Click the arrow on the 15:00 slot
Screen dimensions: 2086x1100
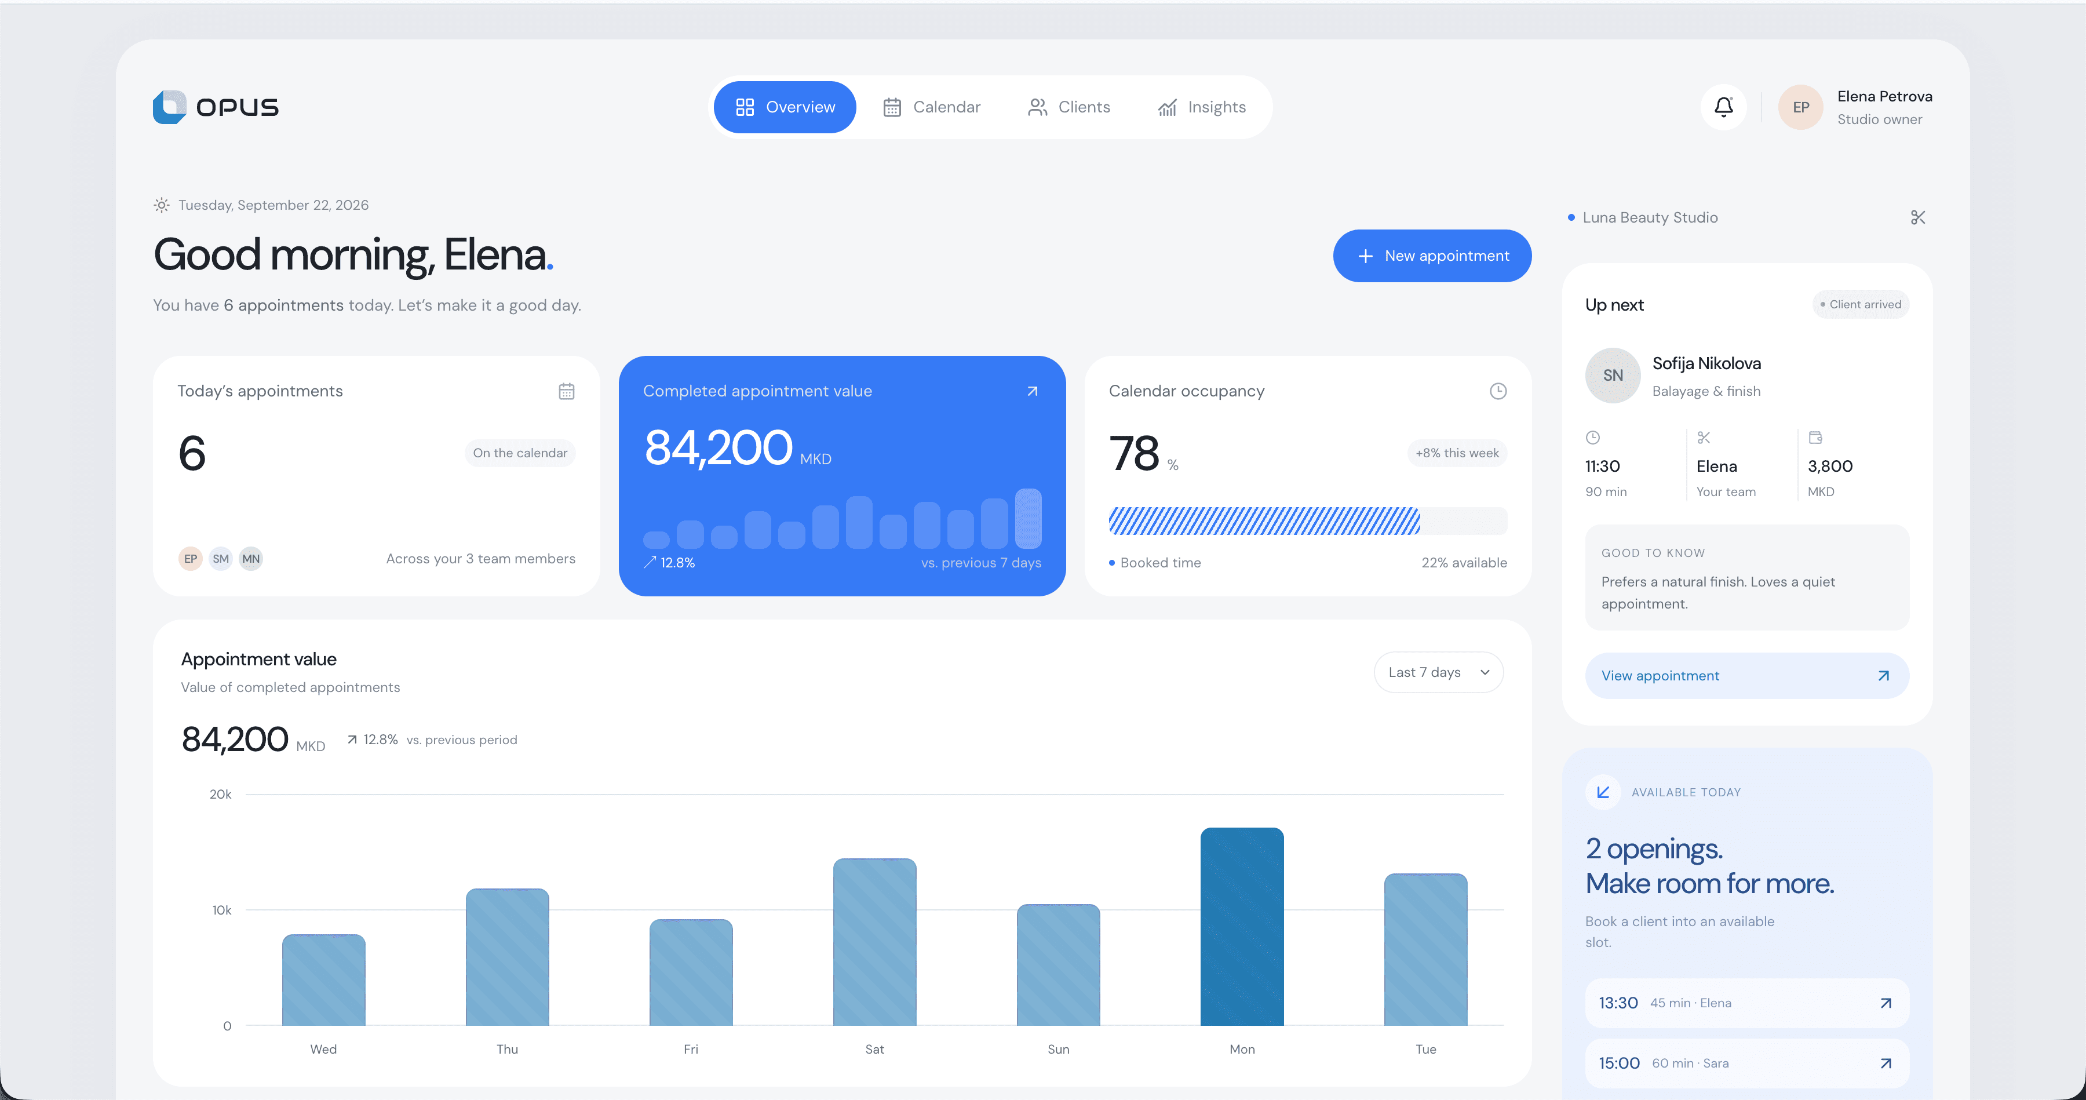[1885, 1063]
